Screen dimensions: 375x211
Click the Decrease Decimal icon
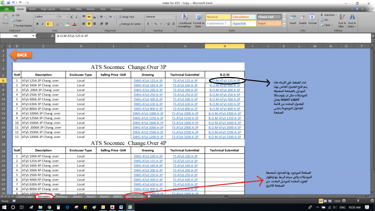tap(173, 24)
